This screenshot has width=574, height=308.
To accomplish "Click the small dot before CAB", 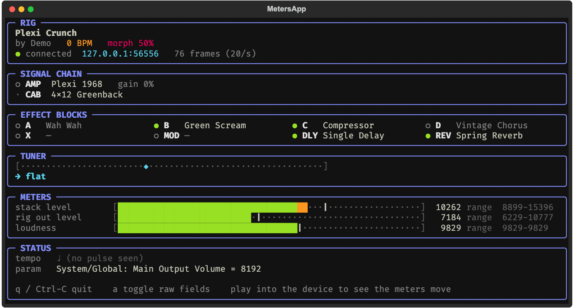I will (18, 95).
